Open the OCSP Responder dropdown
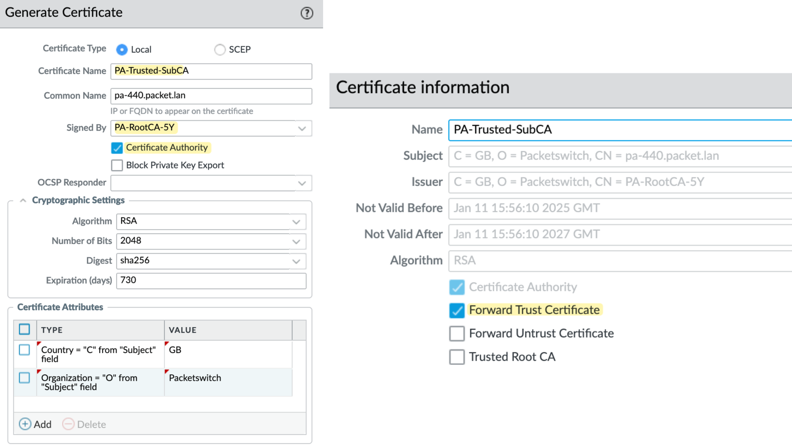The width and height of the screenshot is (792, 446). (x=302, y=183)
